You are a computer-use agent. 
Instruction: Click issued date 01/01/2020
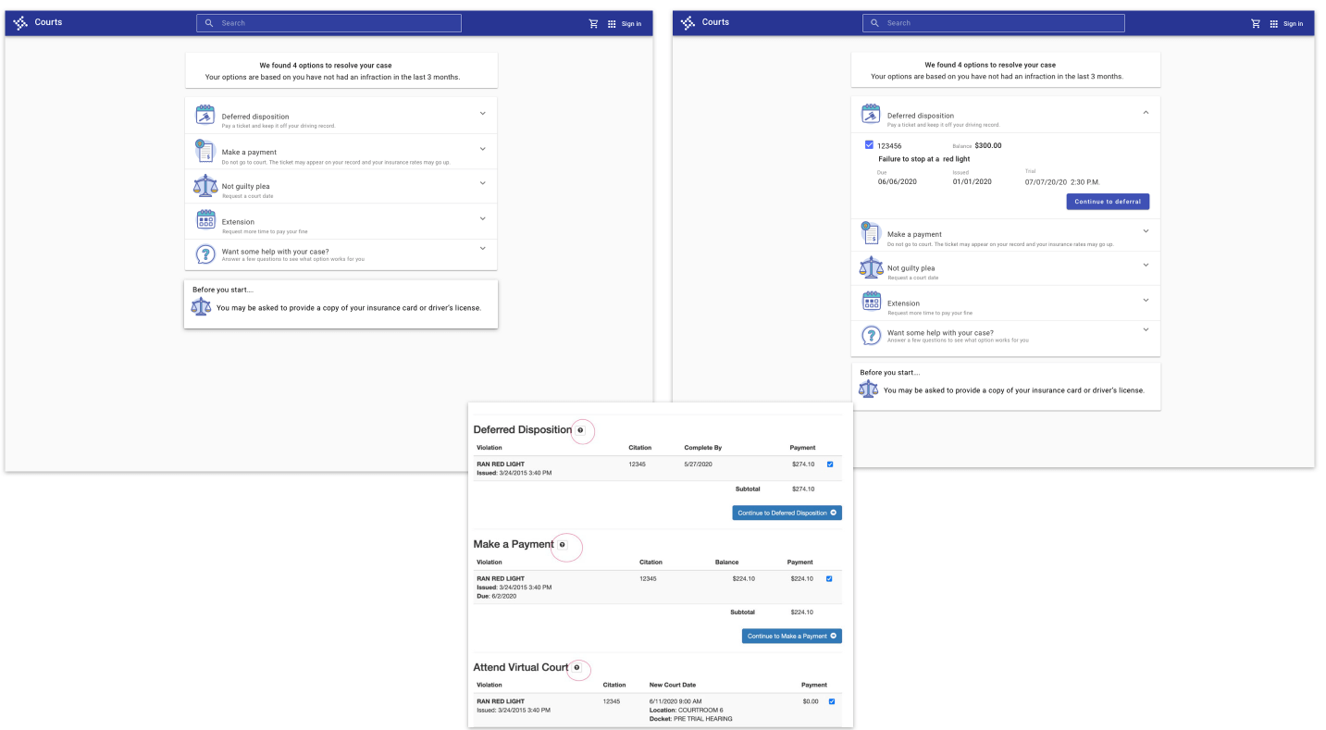(972, 181)
